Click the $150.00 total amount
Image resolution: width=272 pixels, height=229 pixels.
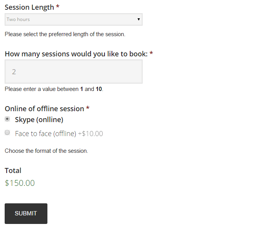(20, 183)
